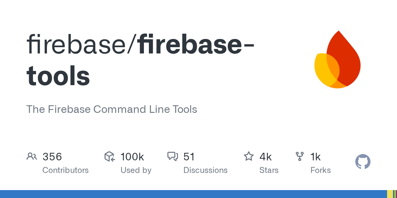Screen dimensions: 397x198
Task: Click the Forks label
Action: coord(321,170)
